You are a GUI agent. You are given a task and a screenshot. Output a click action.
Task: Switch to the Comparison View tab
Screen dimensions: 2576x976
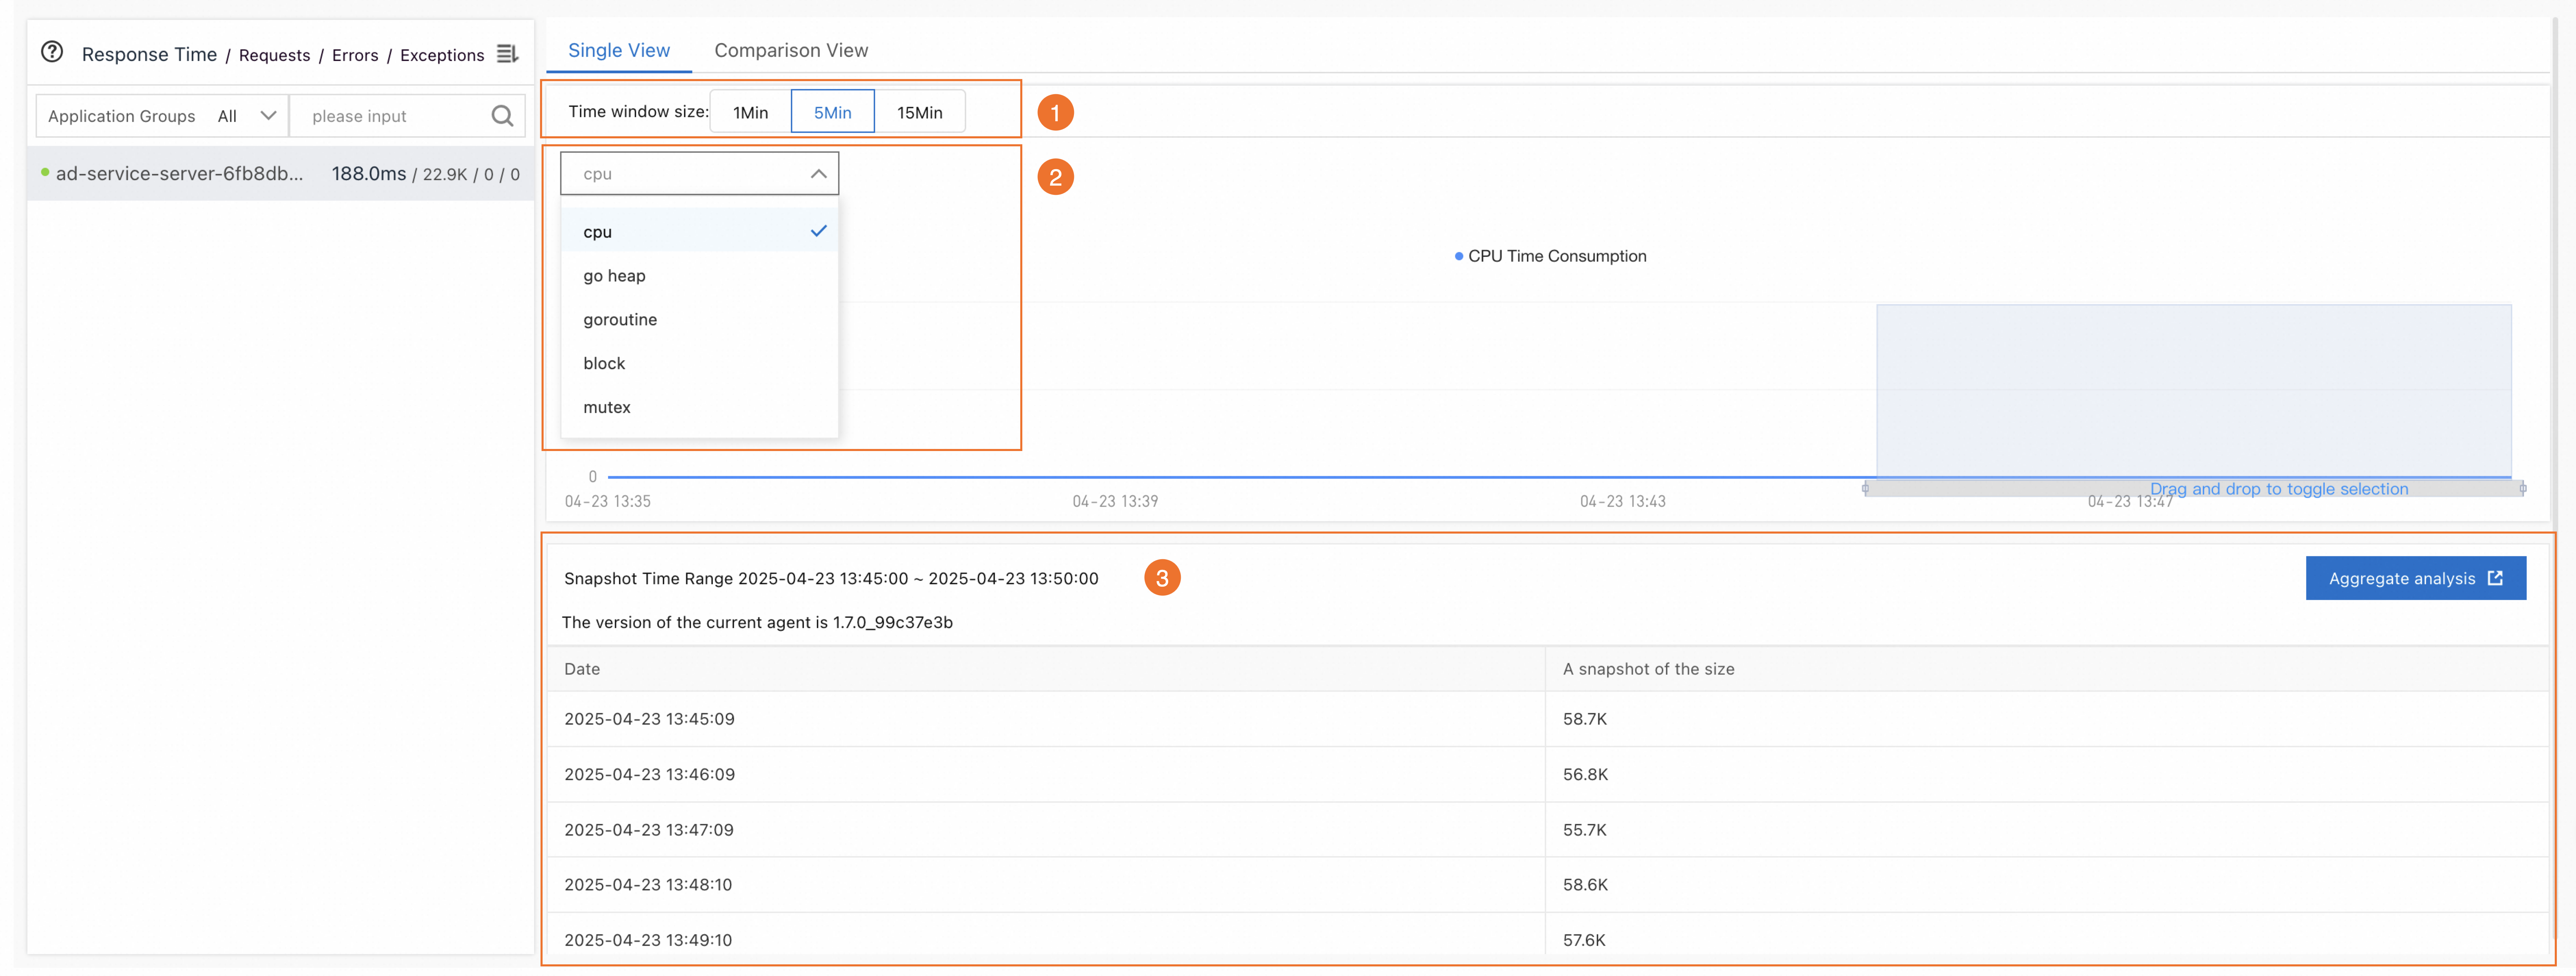click(x=791, y=50)
